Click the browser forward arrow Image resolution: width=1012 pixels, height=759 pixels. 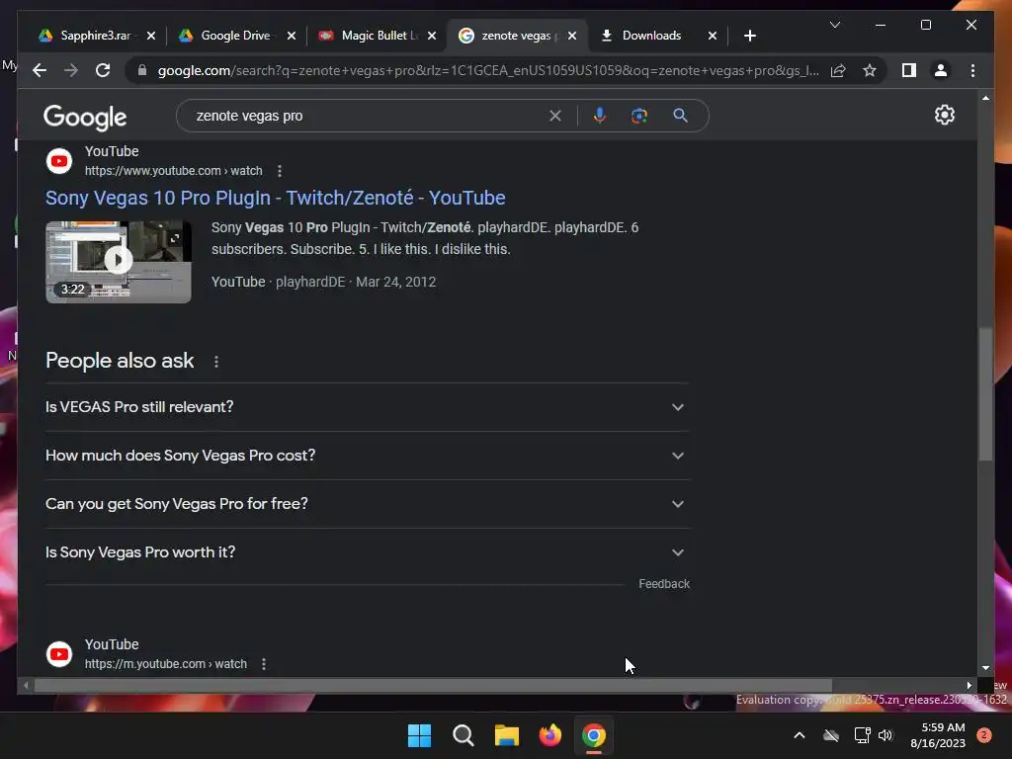[x=71, y=70]
